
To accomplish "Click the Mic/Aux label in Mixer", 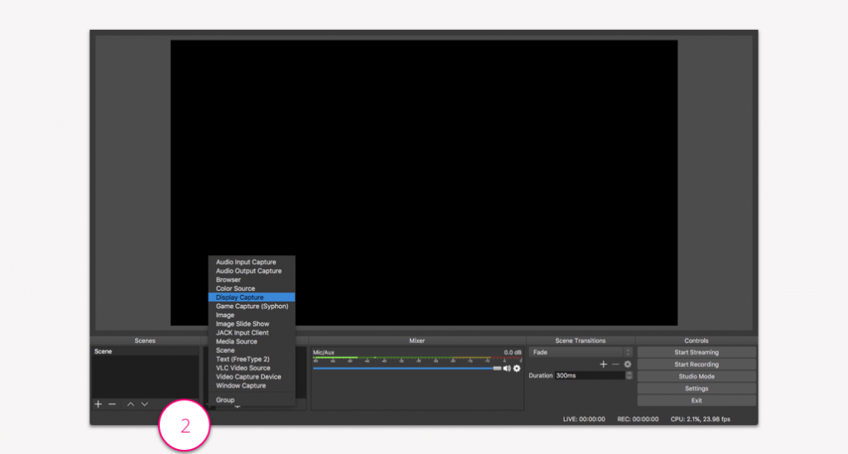I will 324,352.
